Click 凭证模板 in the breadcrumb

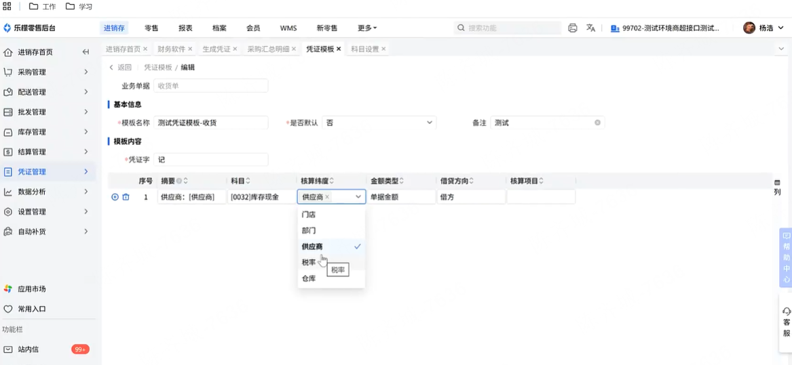[158, 68]
